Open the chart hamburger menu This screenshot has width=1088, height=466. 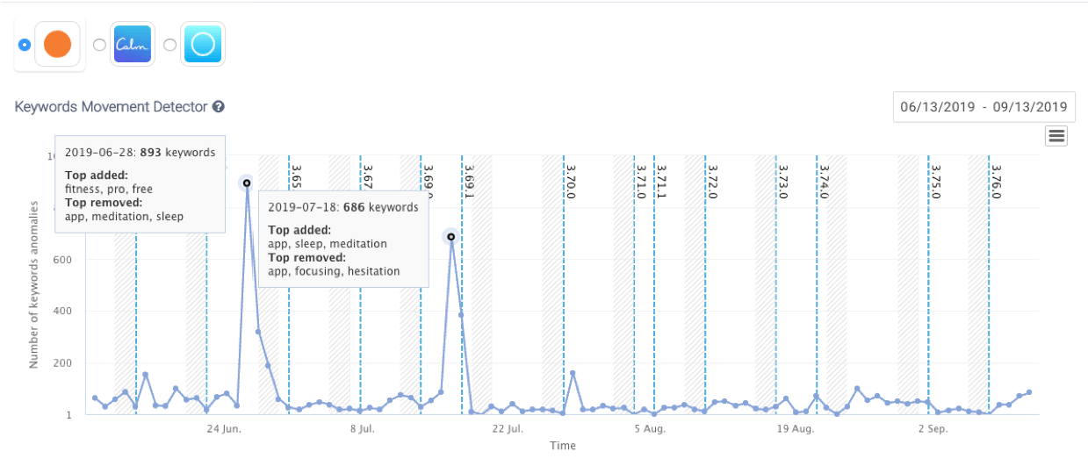tap(1056, 135)
